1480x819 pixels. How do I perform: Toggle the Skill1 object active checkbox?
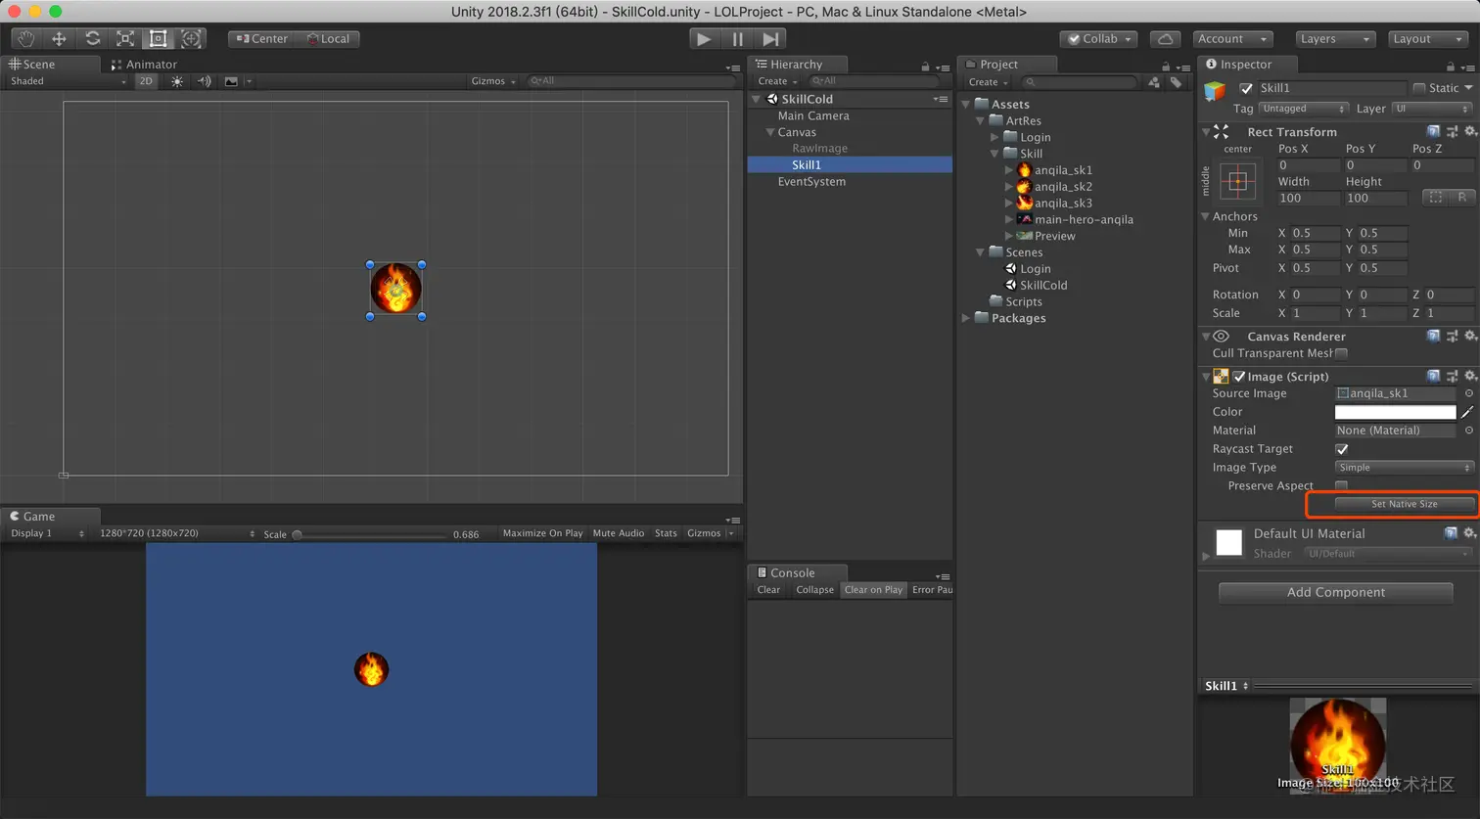click(x=1246, y=88)
